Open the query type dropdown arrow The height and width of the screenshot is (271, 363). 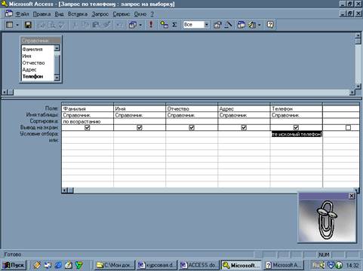[x=140, y=25]
